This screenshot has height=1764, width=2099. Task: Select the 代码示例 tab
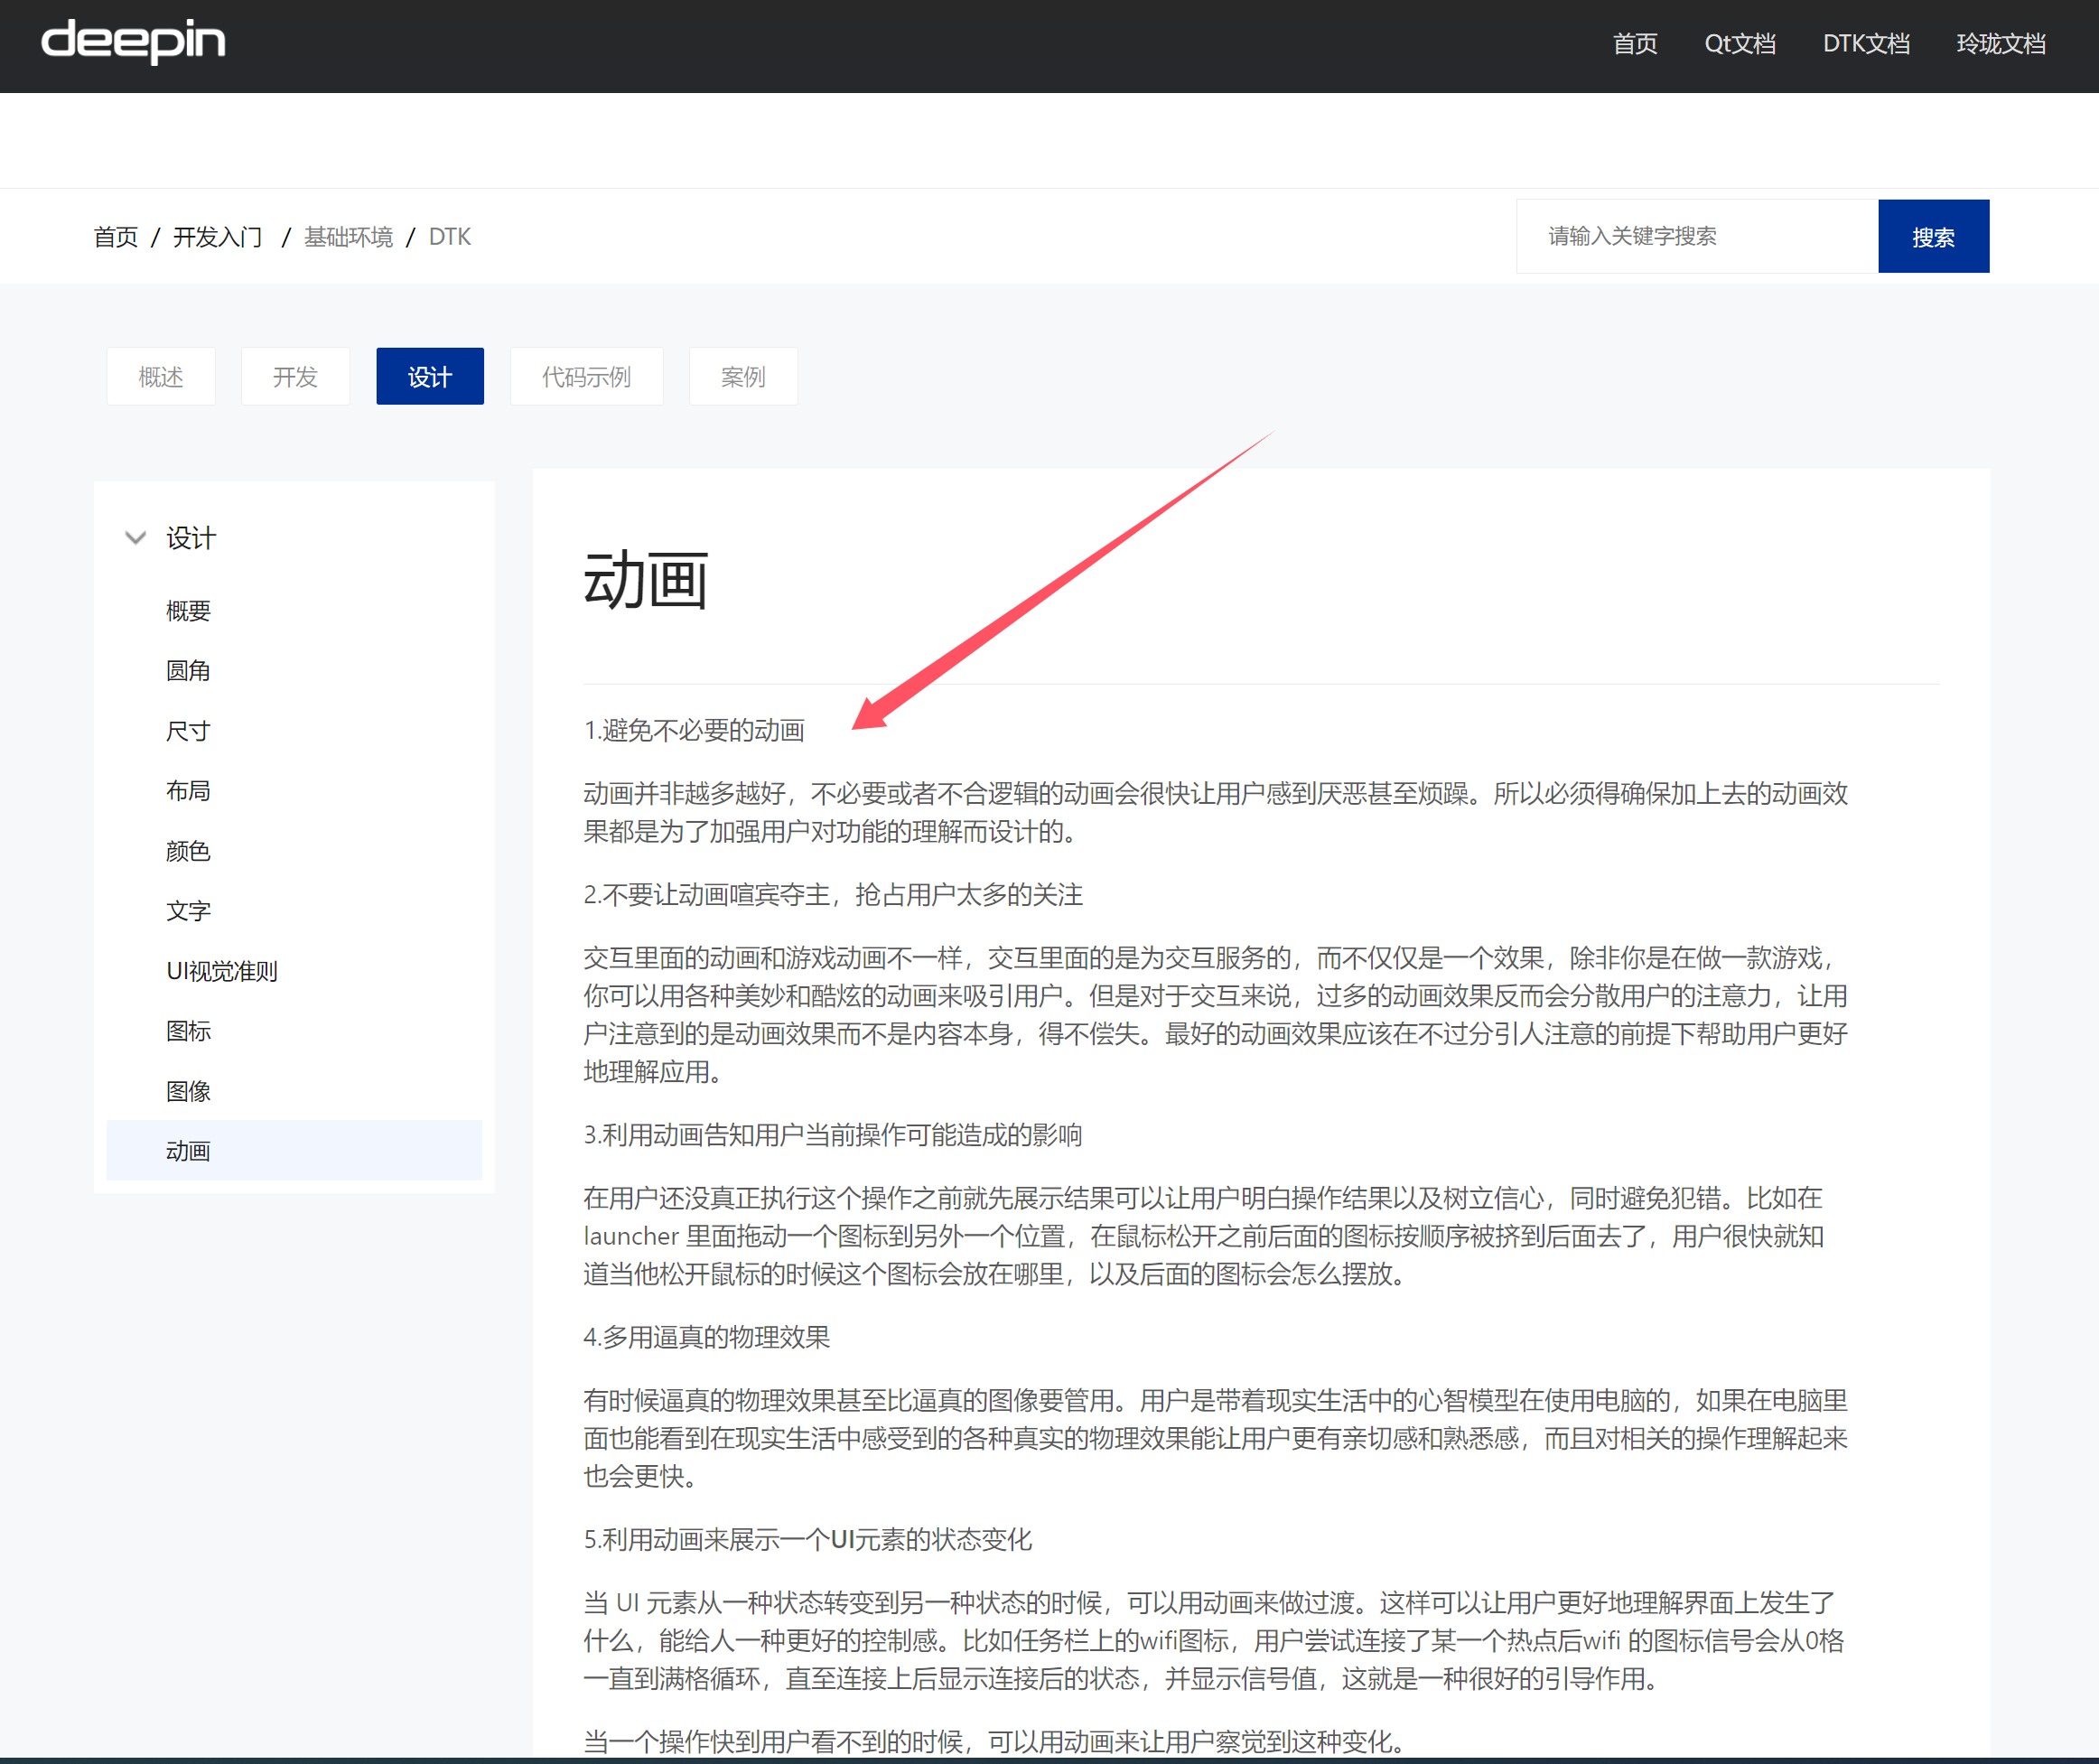(586, 376)
